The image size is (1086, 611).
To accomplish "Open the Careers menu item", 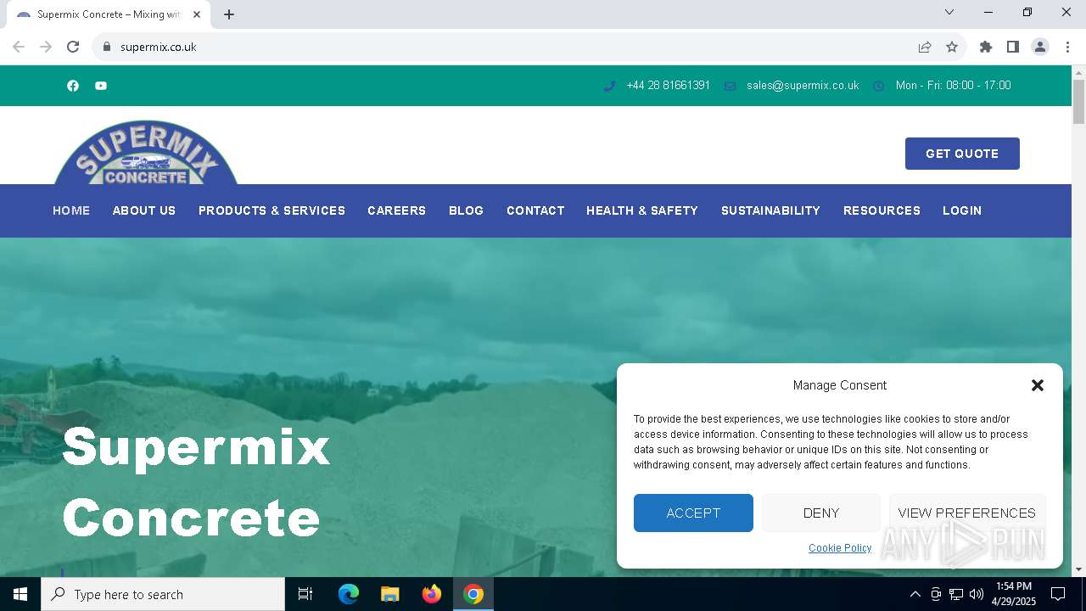I will point(396,210).
